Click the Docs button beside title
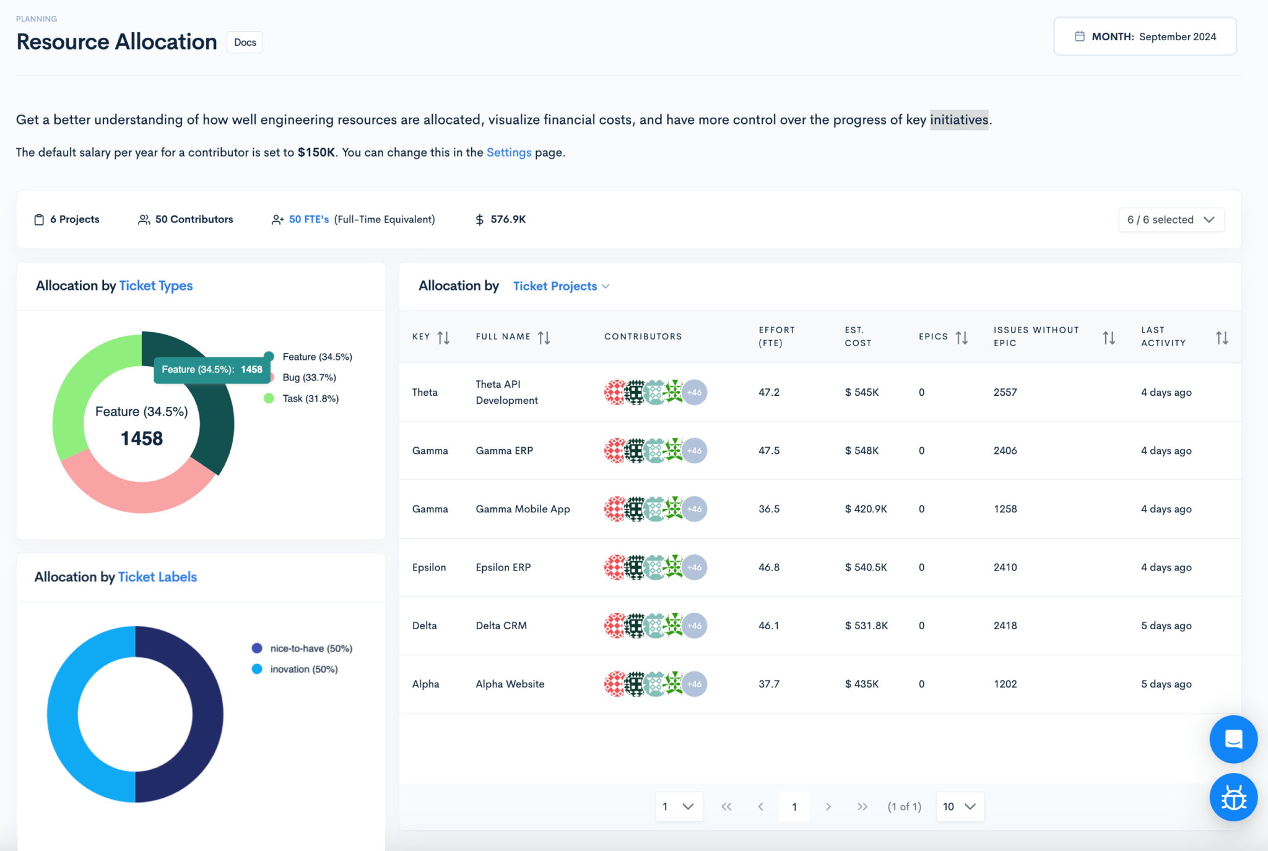Image resolution: width=1268 pixels, height=851 pixels. (245, 42)
